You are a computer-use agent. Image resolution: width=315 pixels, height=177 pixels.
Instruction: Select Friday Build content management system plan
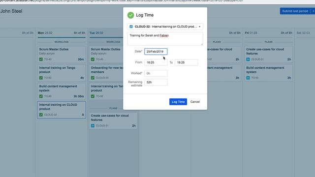[x=268, y=73]
